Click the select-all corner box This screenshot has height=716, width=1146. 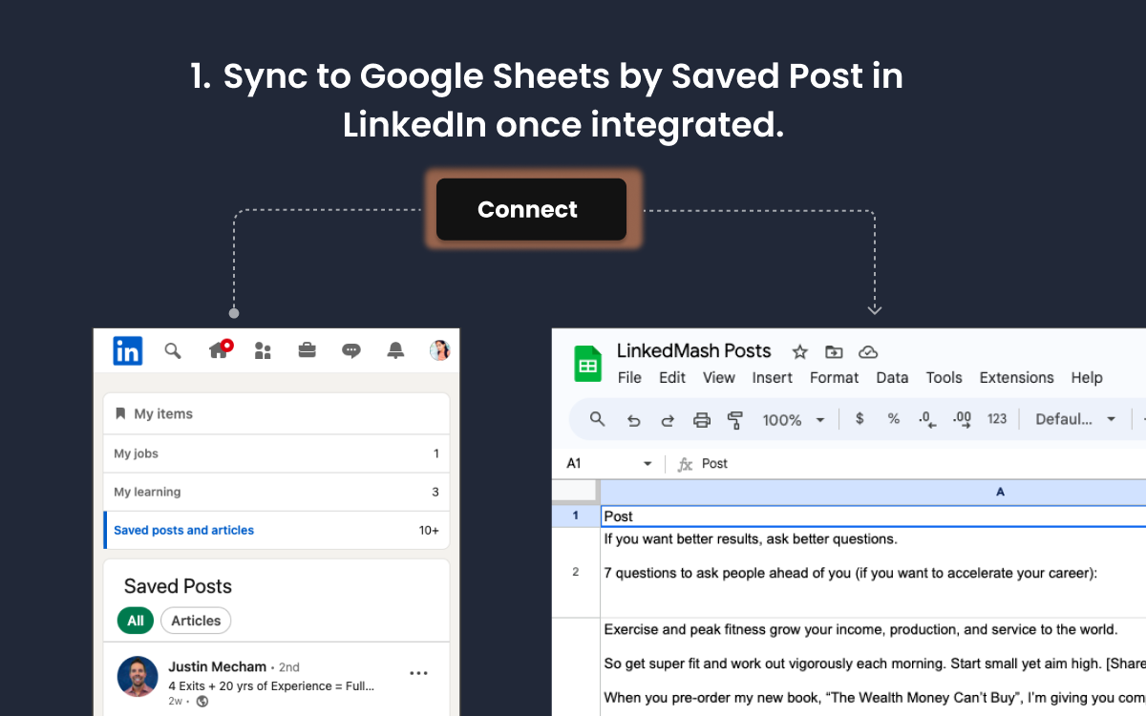(576, 492)
